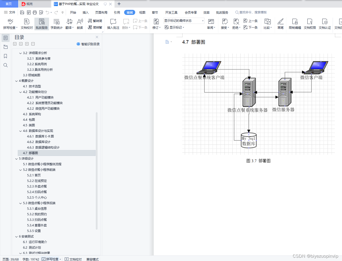This screenshot has width=342, height=261.
Task: Open the 章节 ribbon tab
Action: (155, 12)
